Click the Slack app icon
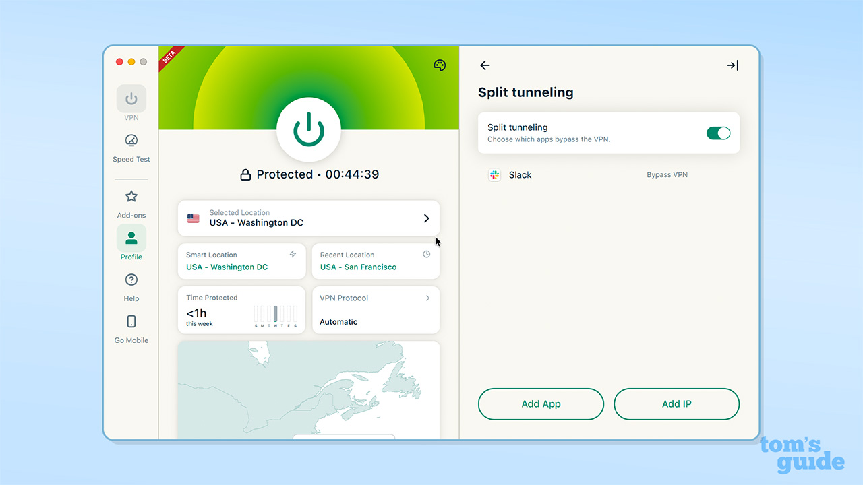Screen dimensions: 863x485 494,174
